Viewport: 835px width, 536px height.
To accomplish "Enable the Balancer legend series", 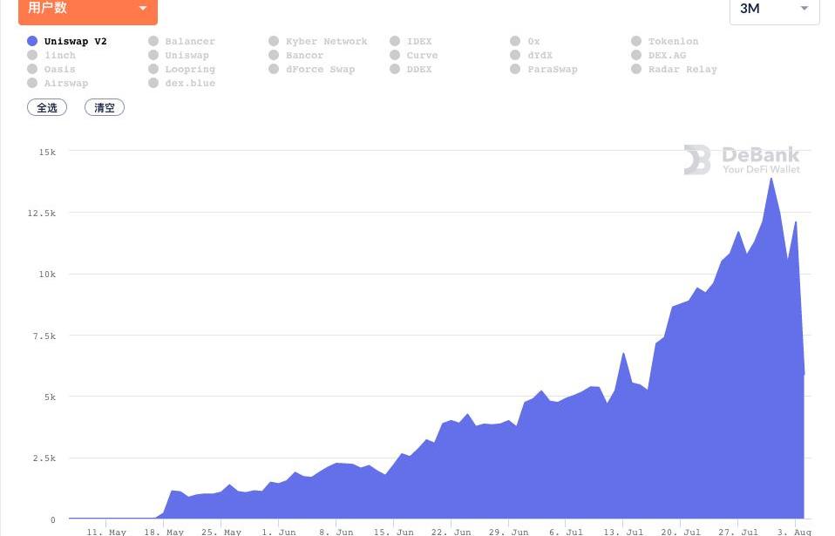I will coord(189,41).
